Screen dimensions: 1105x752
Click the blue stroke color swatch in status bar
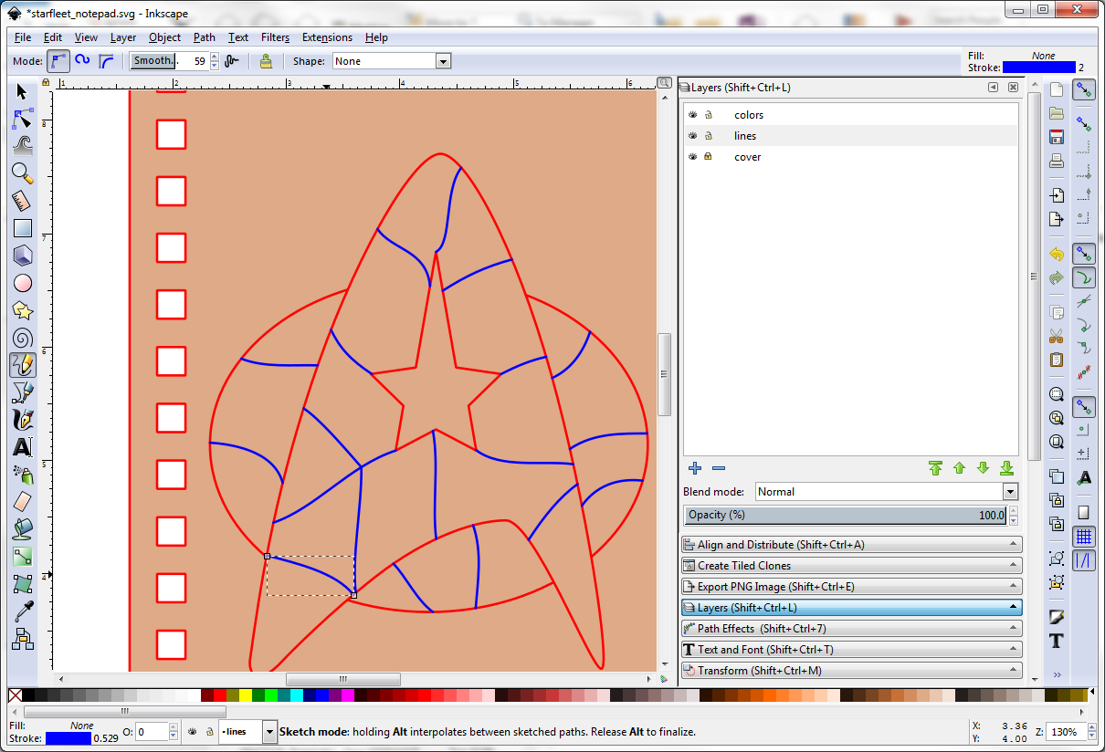tap(68, 738)
